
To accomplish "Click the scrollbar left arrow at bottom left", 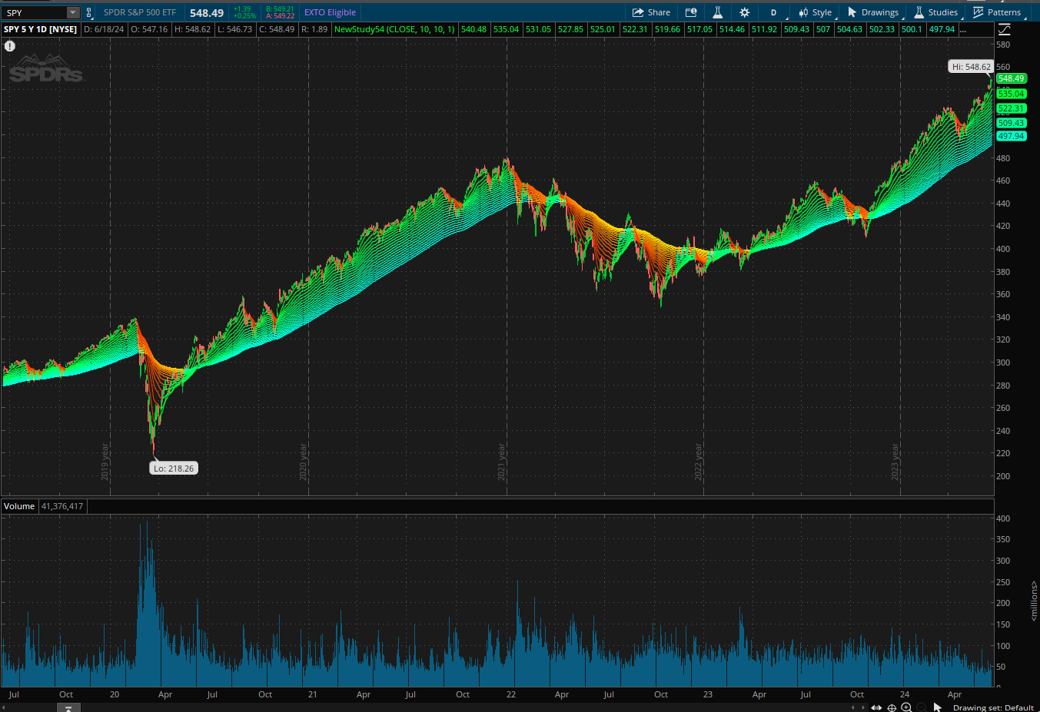I will [4, 707].
